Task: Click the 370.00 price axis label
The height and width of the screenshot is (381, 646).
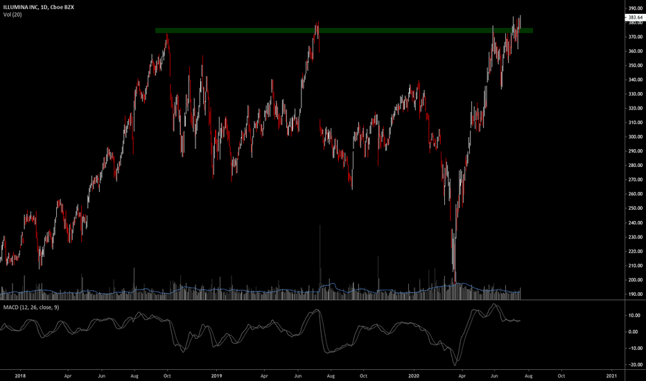Action: (x=636, y=37)
